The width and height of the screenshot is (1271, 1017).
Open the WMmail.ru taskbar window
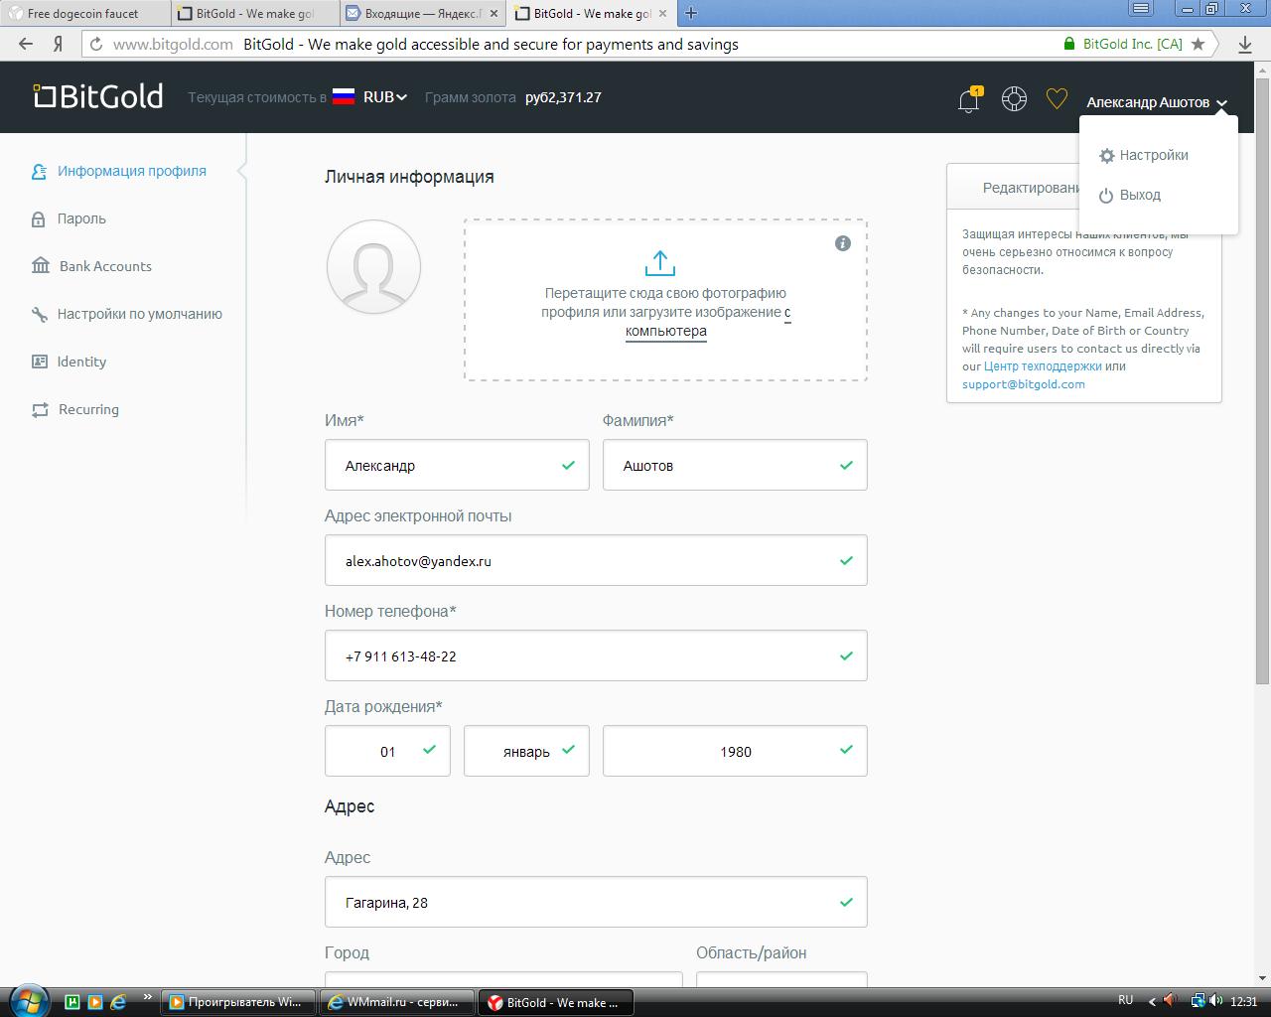pyautogui.click(x=396, y=1002)
